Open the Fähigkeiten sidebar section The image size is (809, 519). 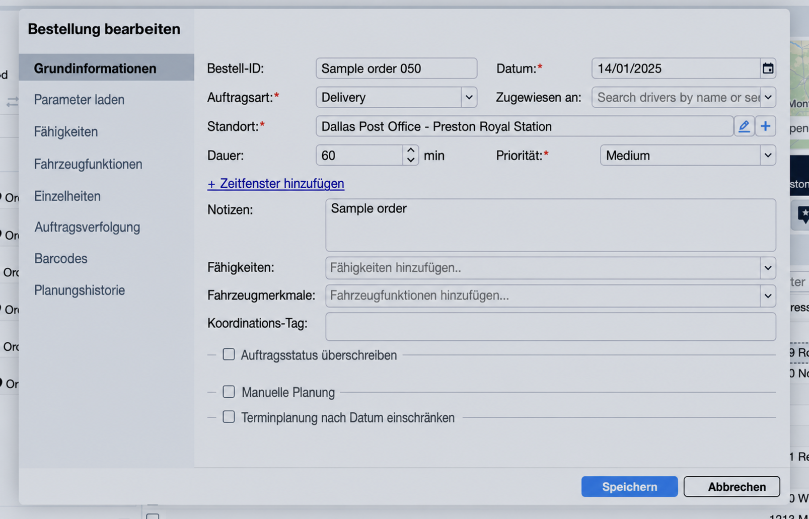pyautogui.click(x=66, y=132)
